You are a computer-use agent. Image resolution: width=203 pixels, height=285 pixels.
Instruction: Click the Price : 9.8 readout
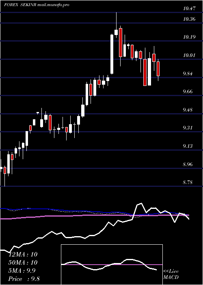(x=24, y=279)
